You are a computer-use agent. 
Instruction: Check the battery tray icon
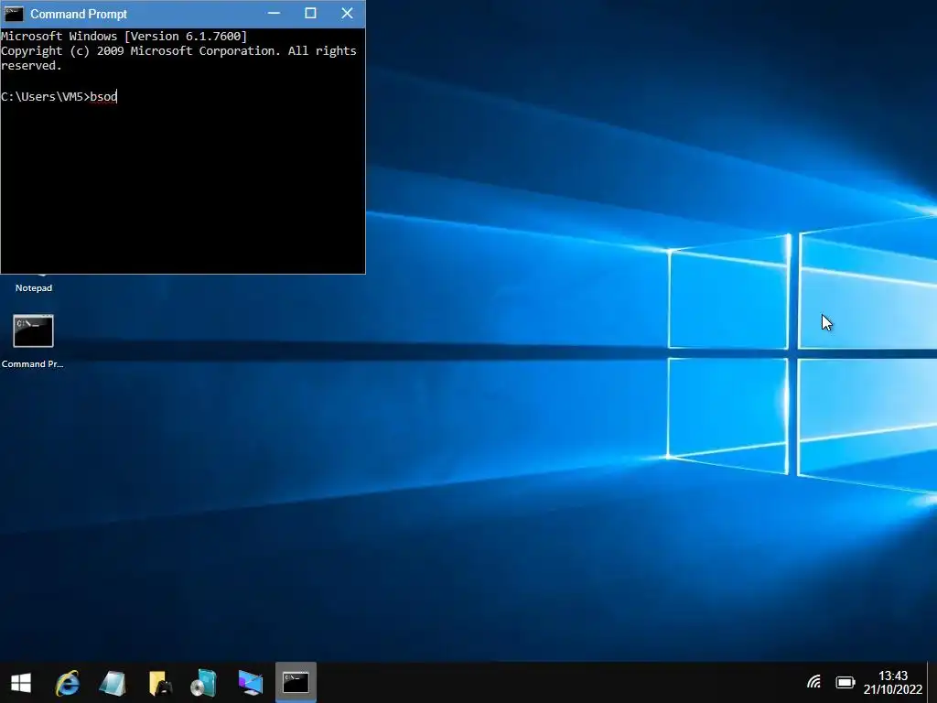coord(845,682)
